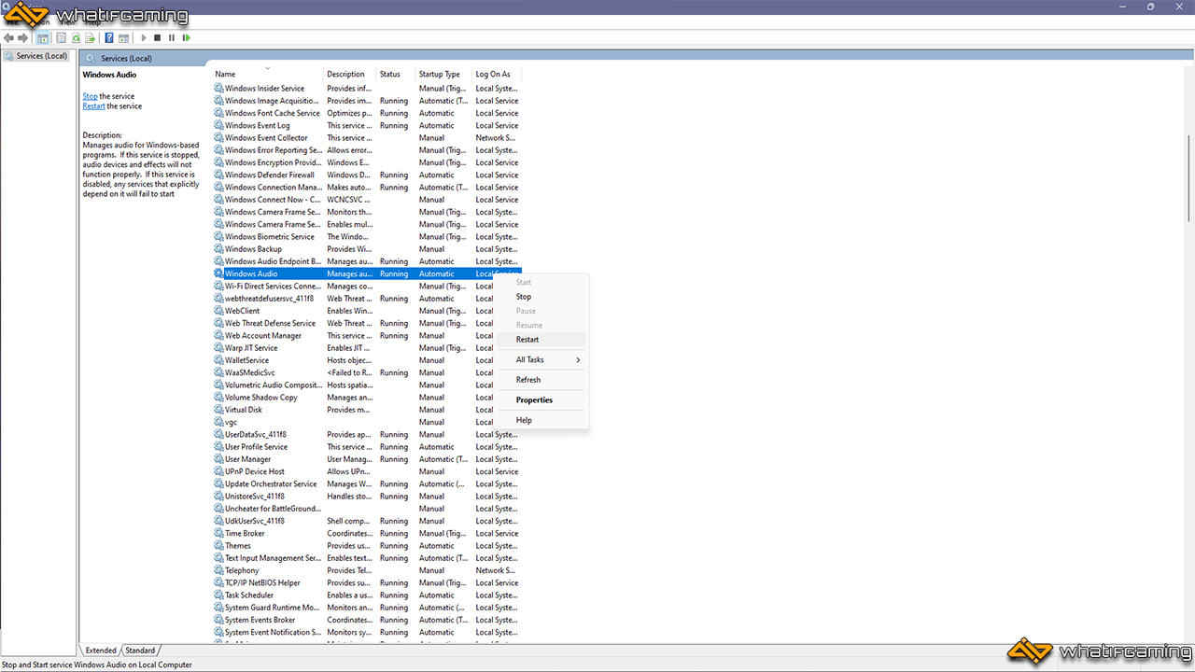Click gear icon beside Windows Defender Firewall
Image resolution: width=1195 pixels, height=672 pixels.
point(219,175)
